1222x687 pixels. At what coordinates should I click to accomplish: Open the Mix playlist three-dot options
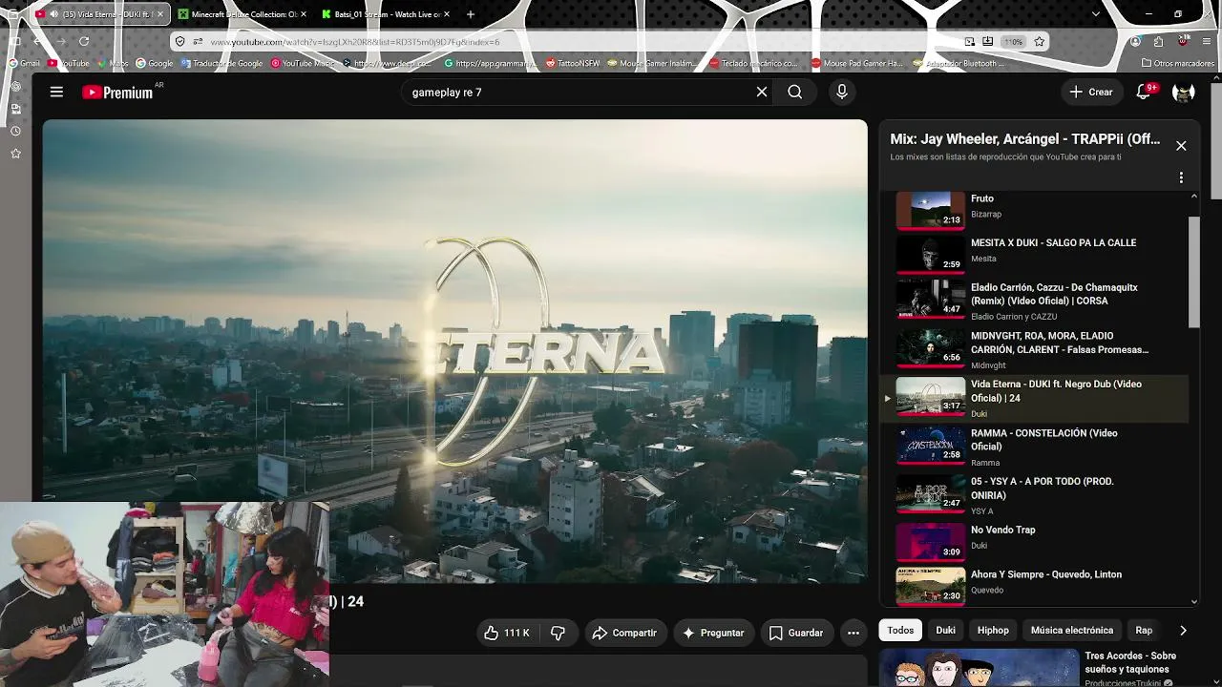pyautogui.click(x=1181, y=177)
